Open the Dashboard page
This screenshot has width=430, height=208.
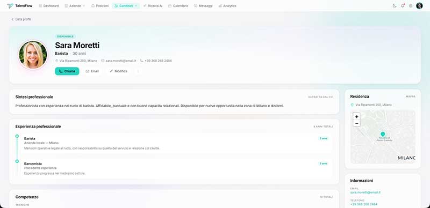[x=49, y=6]
